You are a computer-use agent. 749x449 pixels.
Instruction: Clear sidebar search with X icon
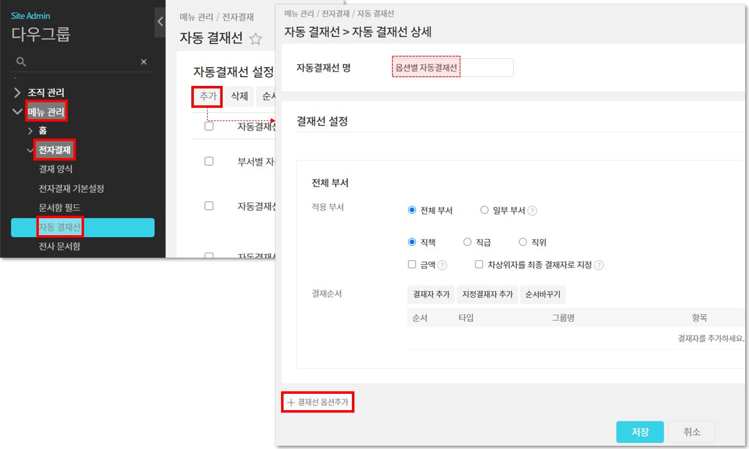[144, 61]
